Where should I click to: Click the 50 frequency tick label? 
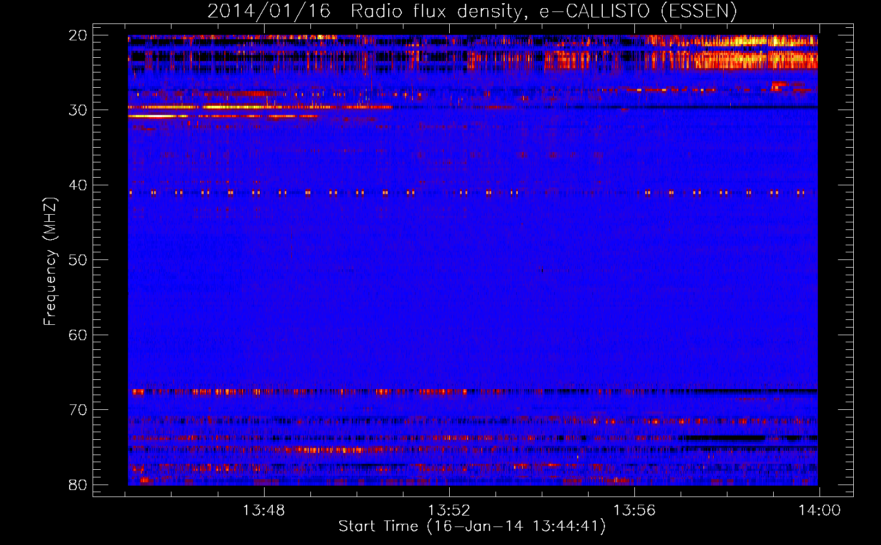78,260
